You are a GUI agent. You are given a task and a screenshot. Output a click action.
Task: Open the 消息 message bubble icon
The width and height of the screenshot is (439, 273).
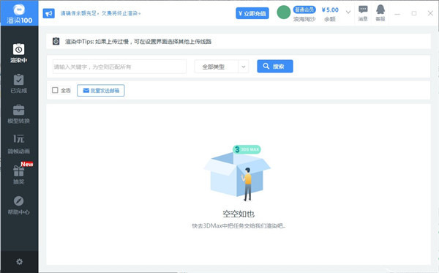pyautogui.click(x=363, y=10)
